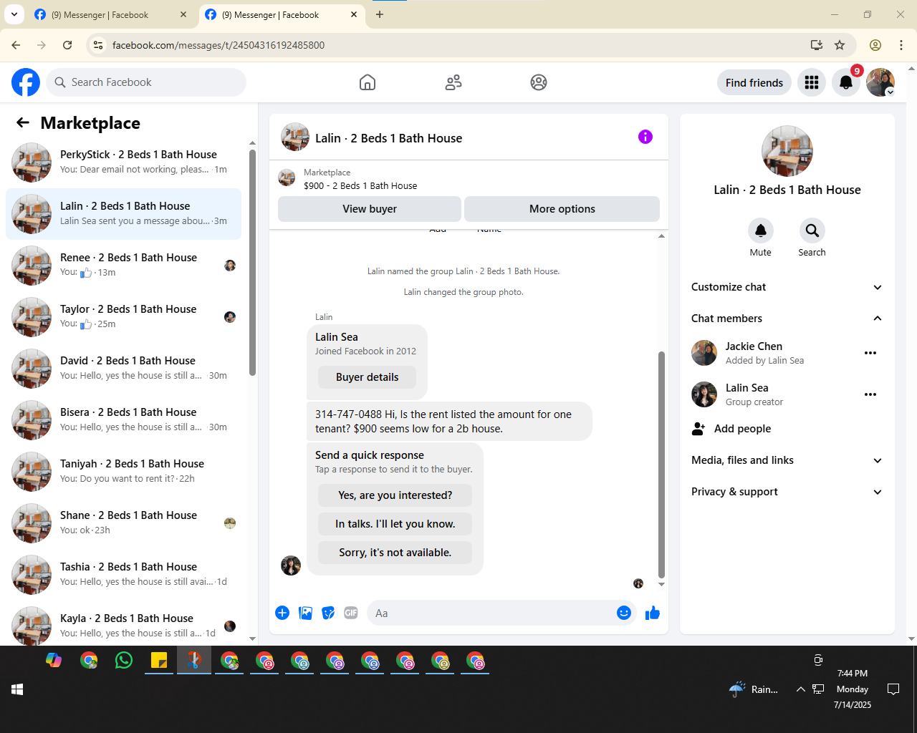This screenshot has height=733, width=917.
Task: Go back using the Marketplace back arrow
Action: (23, 122)
